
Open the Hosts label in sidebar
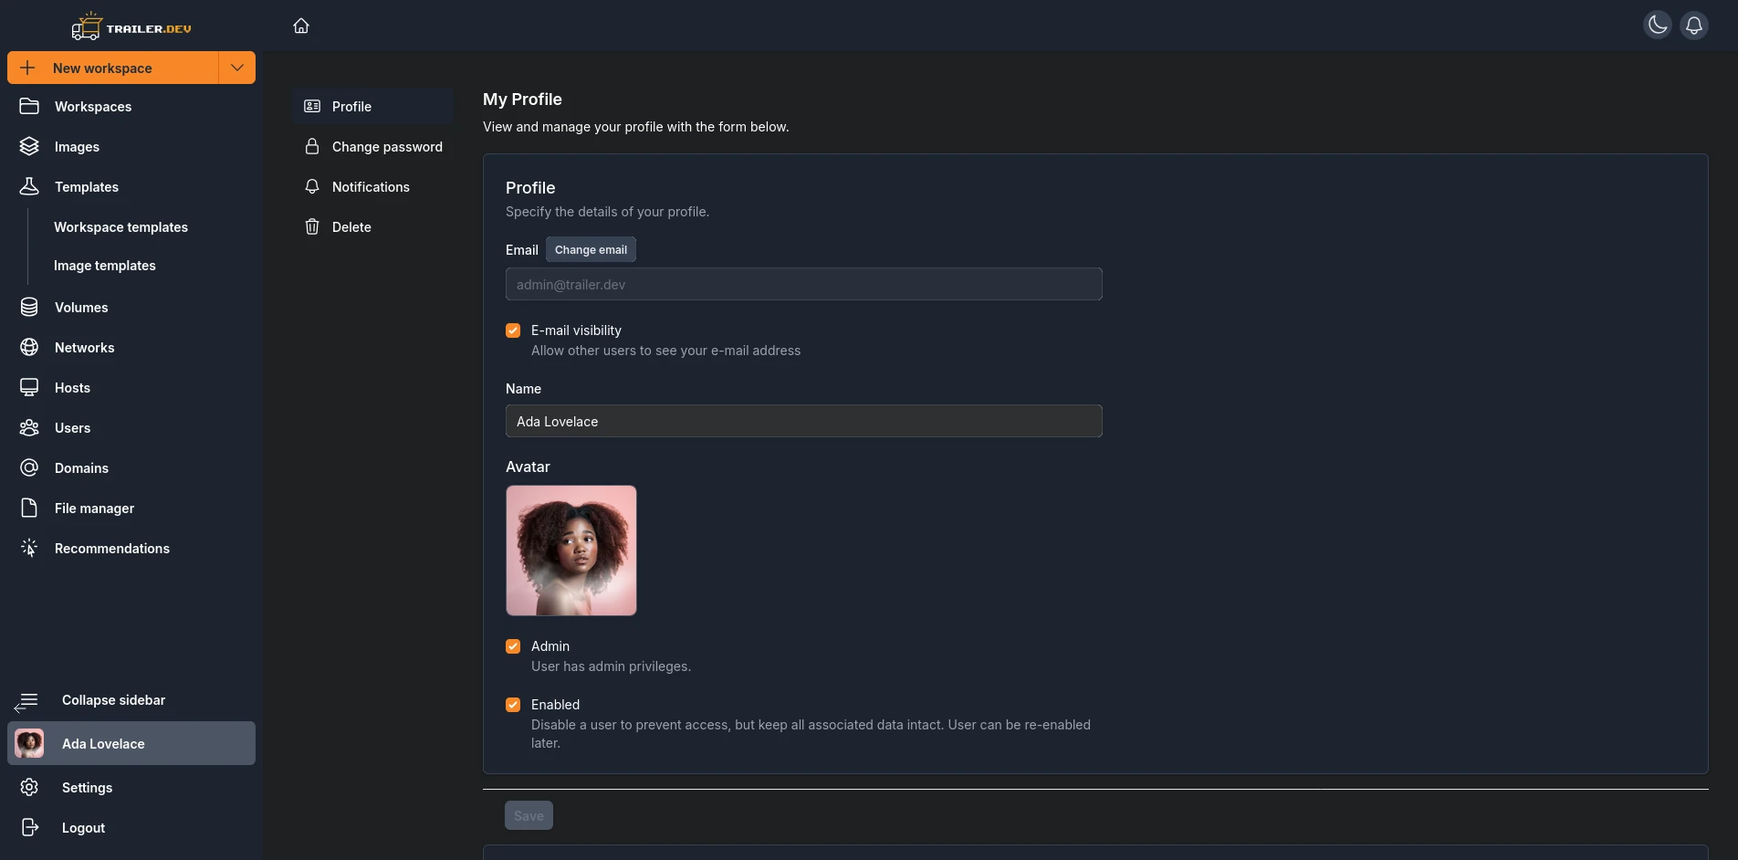click(72, 387)
